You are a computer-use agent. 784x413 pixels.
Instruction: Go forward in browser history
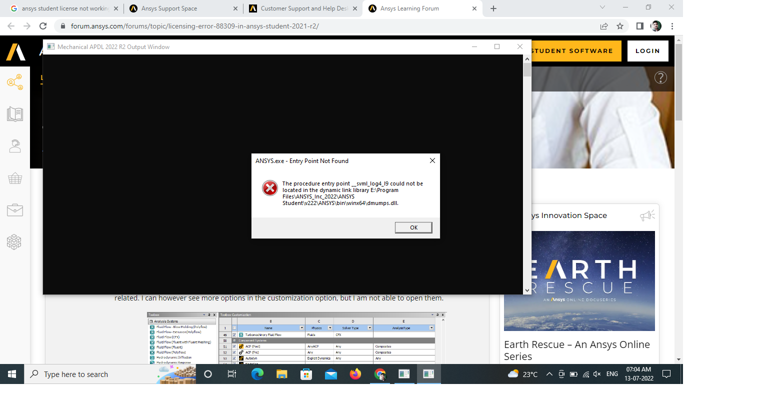tap(27, 26)
